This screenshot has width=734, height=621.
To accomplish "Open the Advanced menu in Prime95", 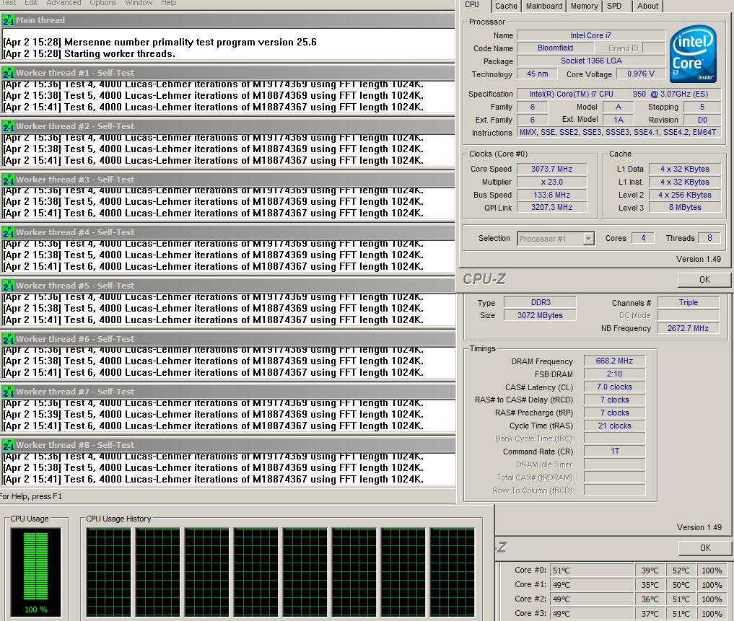I will point(64,3).
